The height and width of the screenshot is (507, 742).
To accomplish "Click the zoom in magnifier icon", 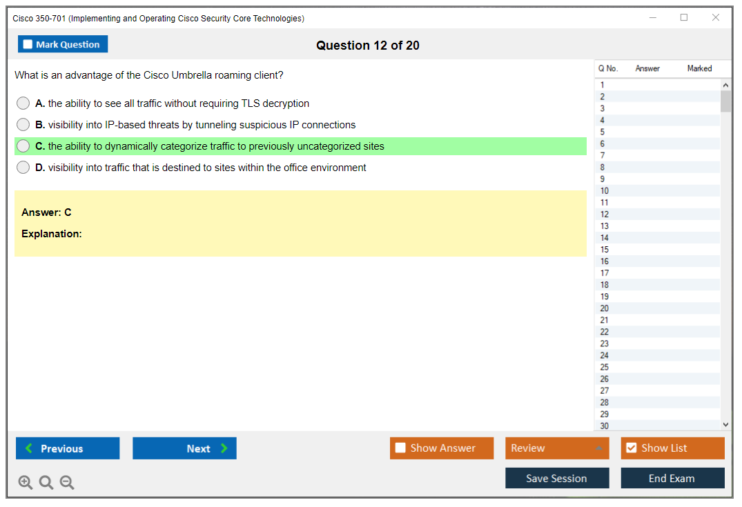I will 26,482.
